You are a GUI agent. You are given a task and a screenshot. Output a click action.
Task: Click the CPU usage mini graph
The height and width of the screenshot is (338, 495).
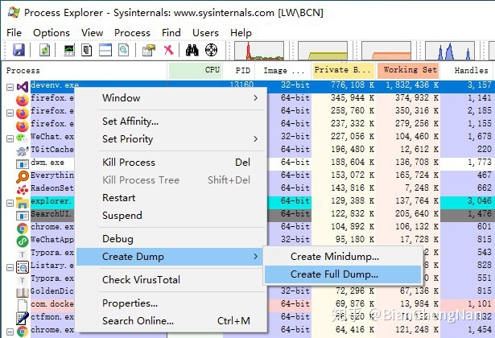(259, 50)
